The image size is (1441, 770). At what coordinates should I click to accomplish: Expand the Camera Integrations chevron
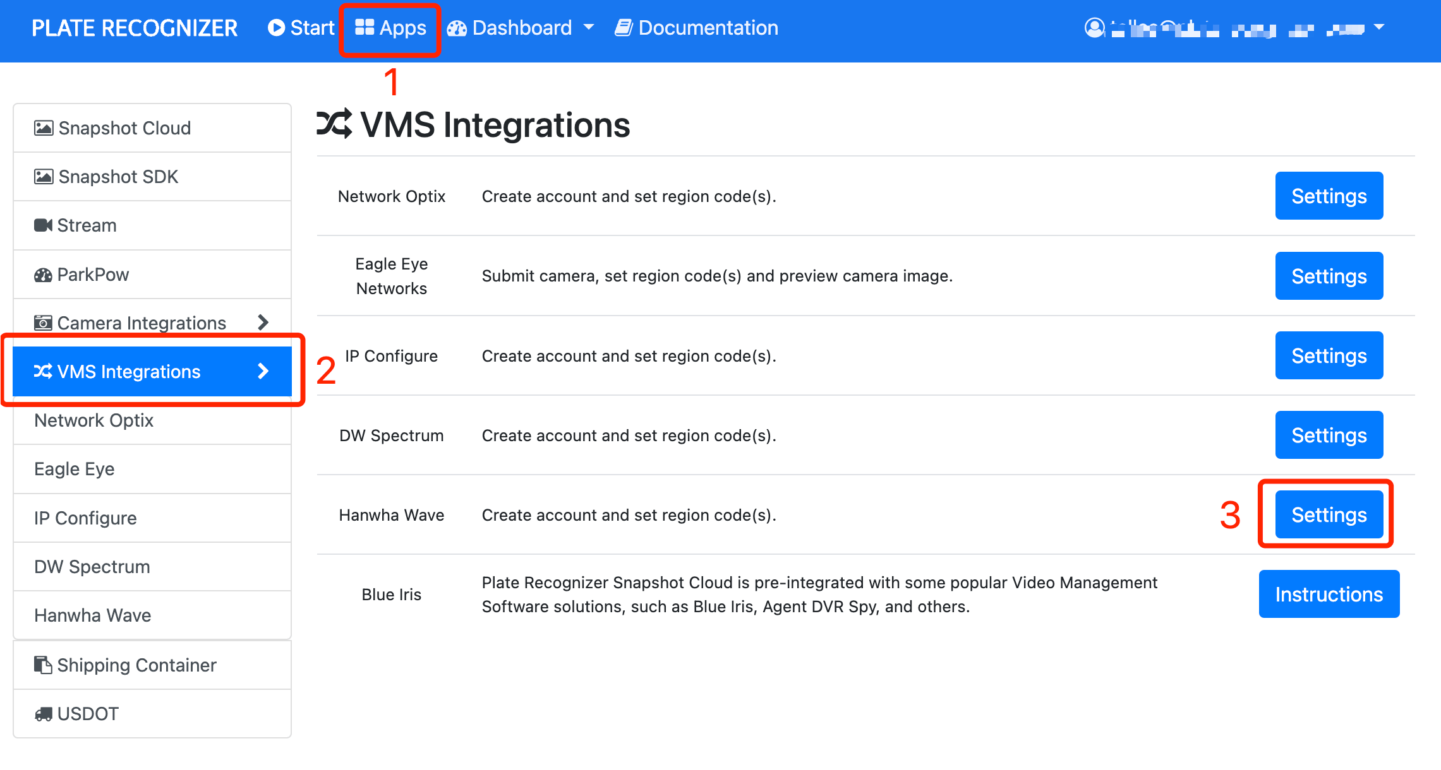point(263,323)
